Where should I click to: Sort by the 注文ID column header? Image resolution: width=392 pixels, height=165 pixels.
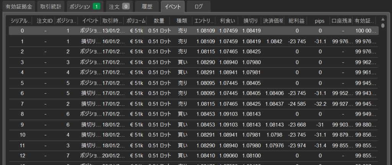44,20
